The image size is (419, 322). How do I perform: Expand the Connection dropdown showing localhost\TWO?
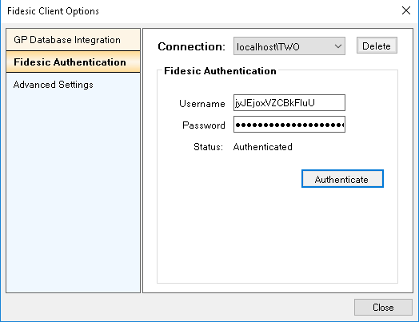[x=289, y=46]
